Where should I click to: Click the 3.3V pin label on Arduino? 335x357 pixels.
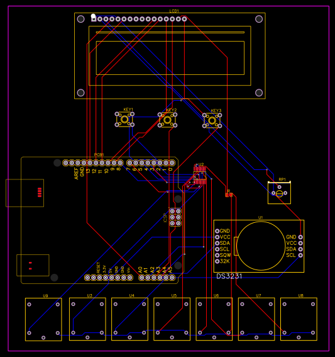[104, 269]
